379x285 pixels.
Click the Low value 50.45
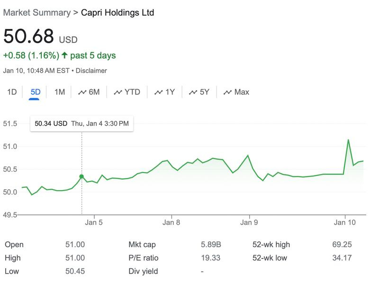75,271
